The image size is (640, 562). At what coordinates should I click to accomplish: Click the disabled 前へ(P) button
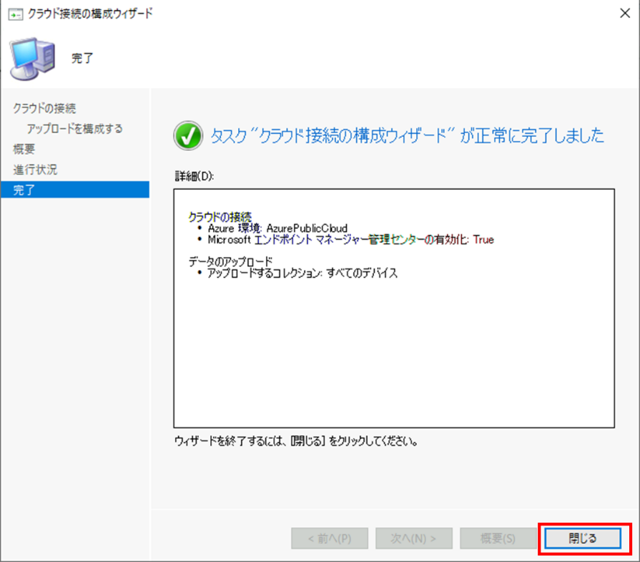[330, 538]
